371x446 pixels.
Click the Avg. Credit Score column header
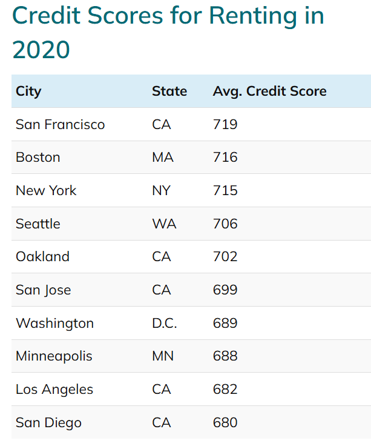[x=269, y=92]
